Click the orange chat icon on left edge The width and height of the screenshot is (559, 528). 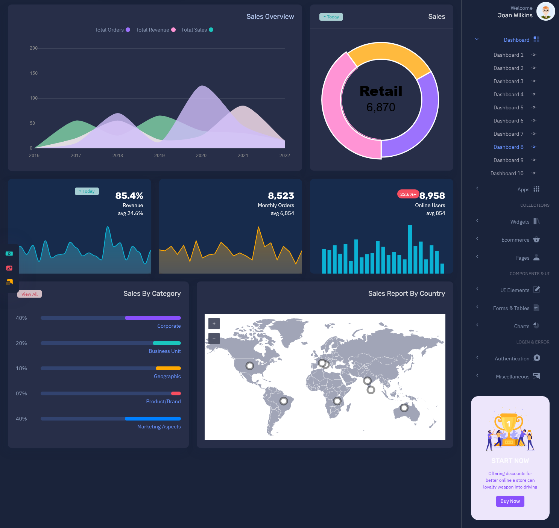[x=9, y=282]
